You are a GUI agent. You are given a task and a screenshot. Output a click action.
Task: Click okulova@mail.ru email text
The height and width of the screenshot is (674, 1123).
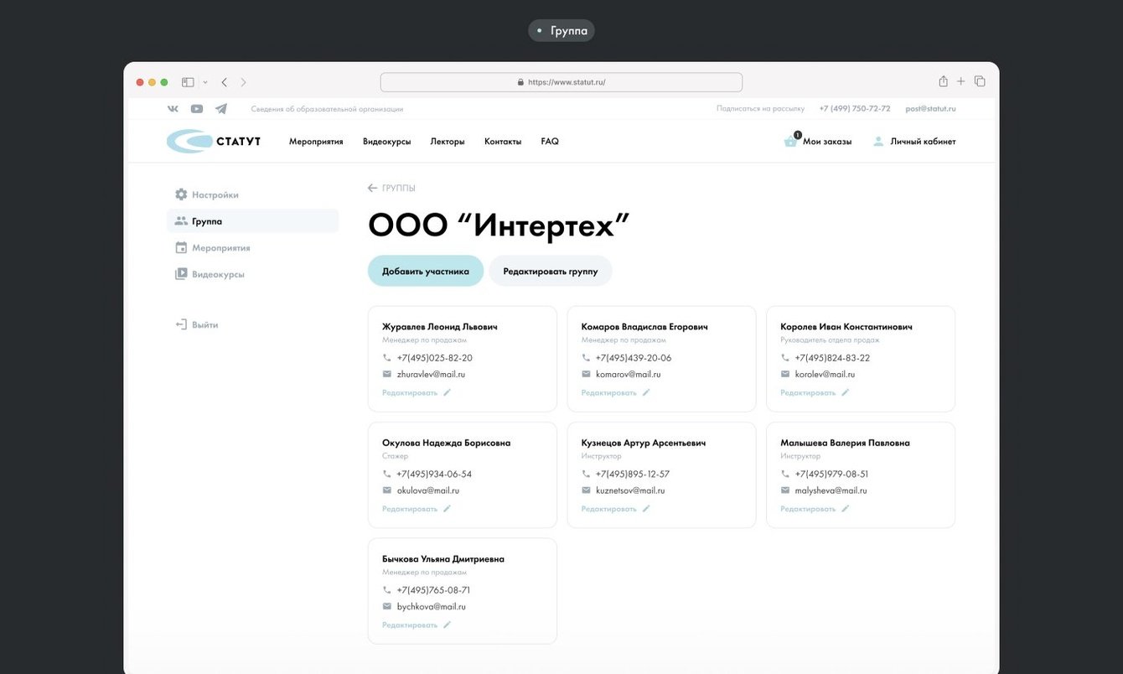(428, 490)
